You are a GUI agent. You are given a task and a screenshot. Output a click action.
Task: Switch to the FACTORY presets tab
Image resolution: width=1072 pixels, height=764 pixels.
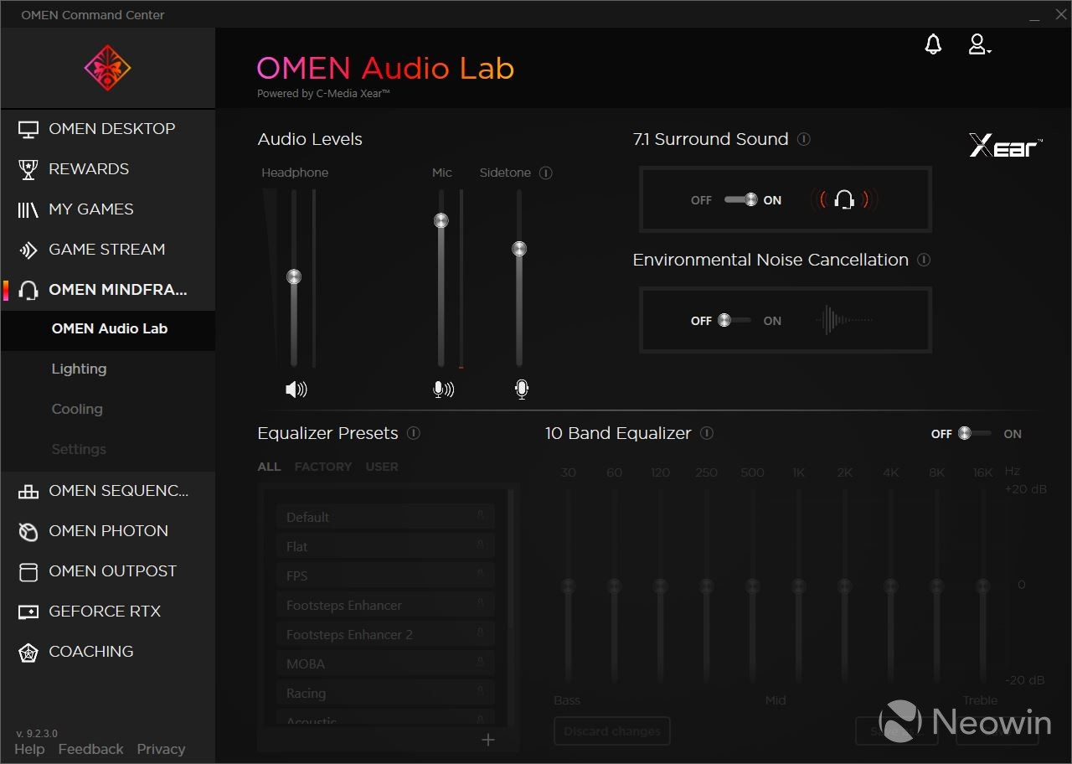pyautogui.click(x=322, y=467)
